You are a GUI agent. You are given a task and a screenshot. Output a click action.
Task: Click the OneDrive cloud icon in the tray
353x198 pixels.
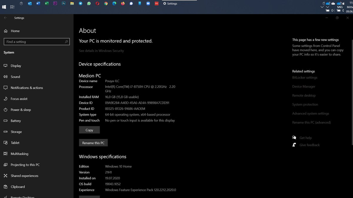(x=328, y=4)
